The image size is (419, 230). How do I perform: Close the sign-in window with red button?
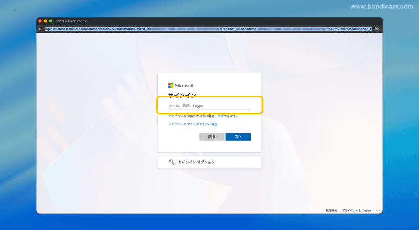(x=40, y=21)
